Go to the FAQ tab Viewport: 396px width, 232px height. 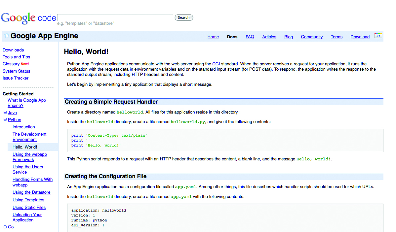pyautogui.click(x=250, y=37)
